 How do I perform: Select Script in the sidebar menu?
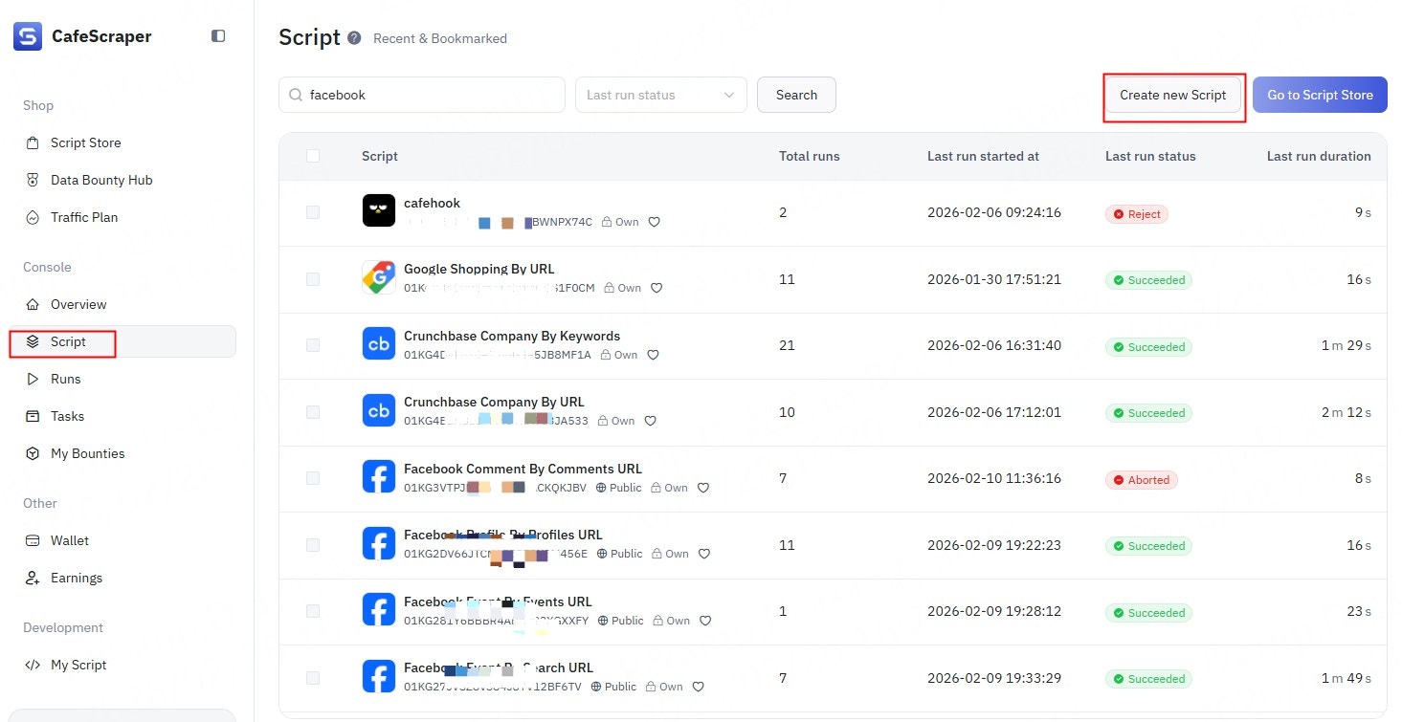tap(123, 341)
